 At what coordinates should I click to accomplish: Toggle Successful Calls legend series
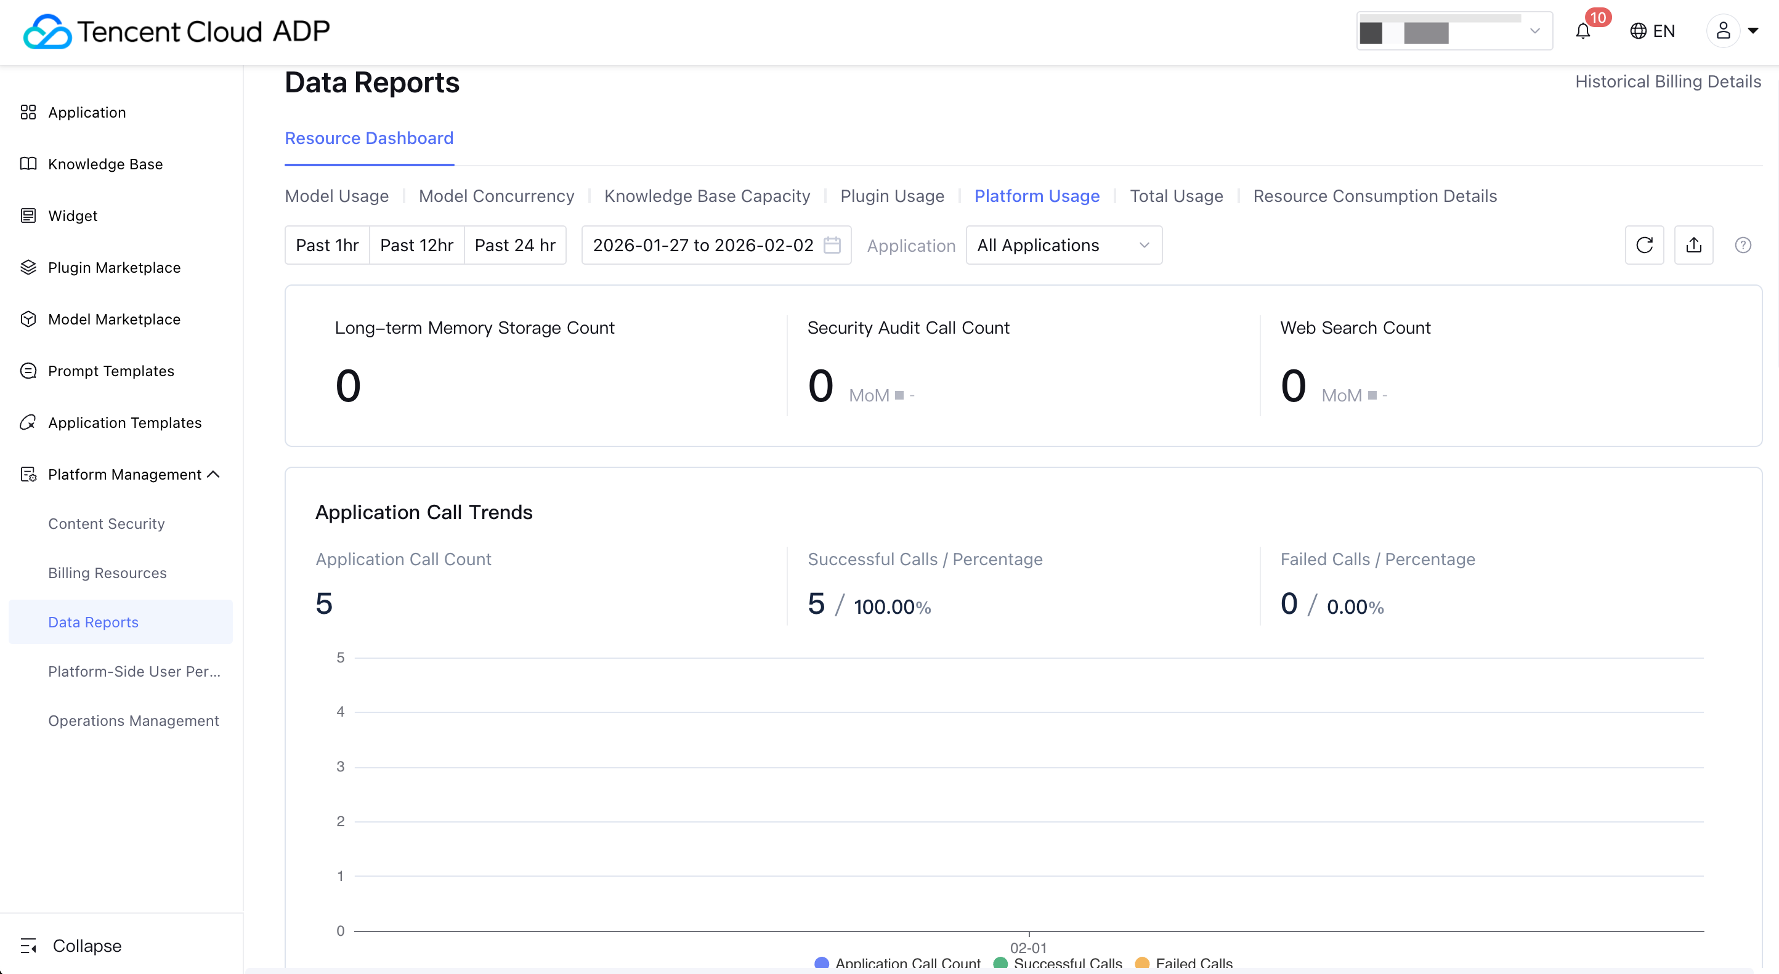tap(1058, 963)
